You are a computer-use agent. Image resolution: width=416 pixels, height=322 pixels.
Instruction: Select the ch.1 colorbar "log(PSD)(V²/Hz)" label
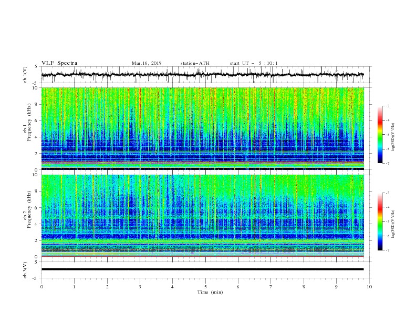pos(393,137)
